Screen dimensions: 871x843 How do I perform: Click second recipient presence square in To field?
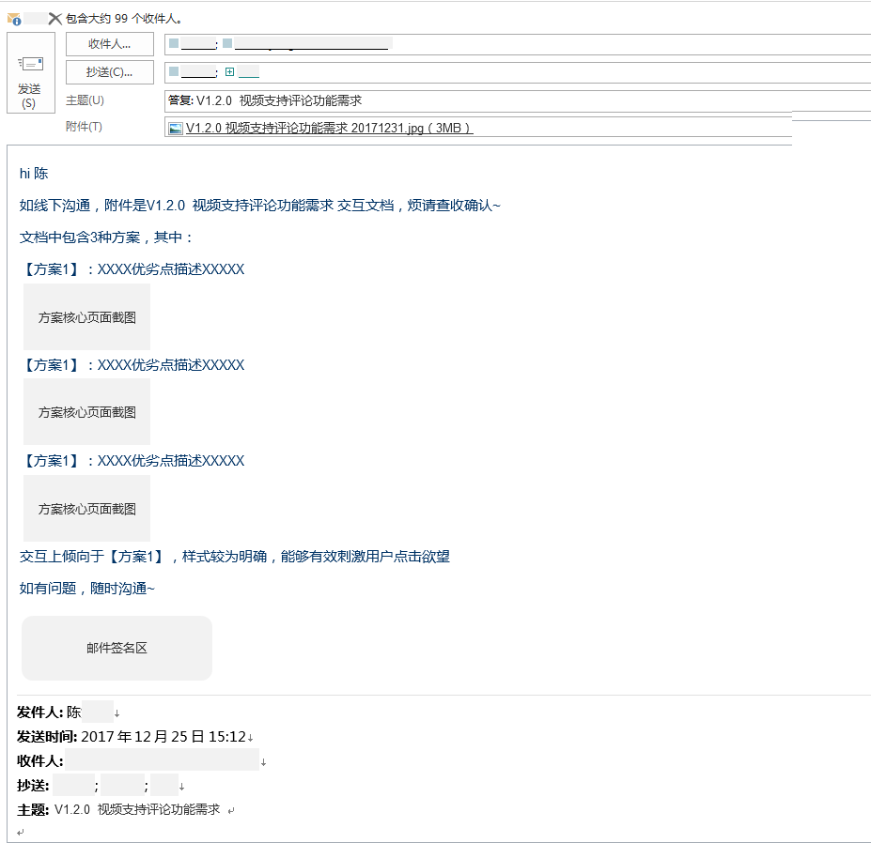pyautogui.click(x=227, y=43)
